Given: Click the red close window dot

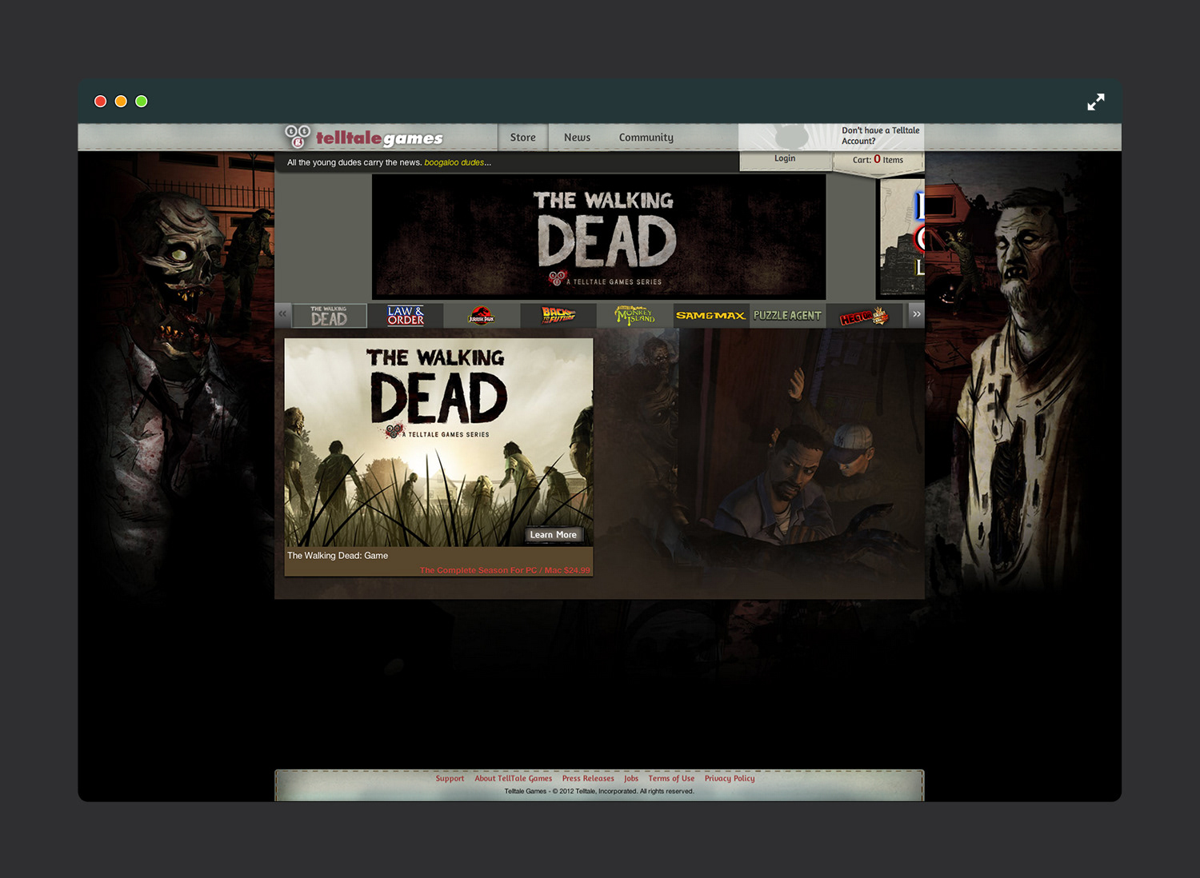Looking at the screenshot, I should tap(100, 101).
